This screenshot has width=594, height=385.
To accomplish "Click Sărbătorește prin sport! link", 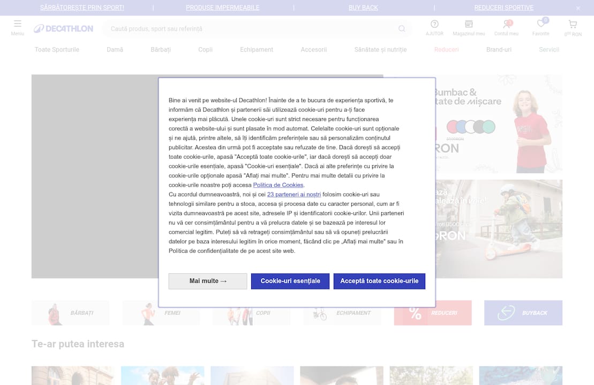I will 82,7.
